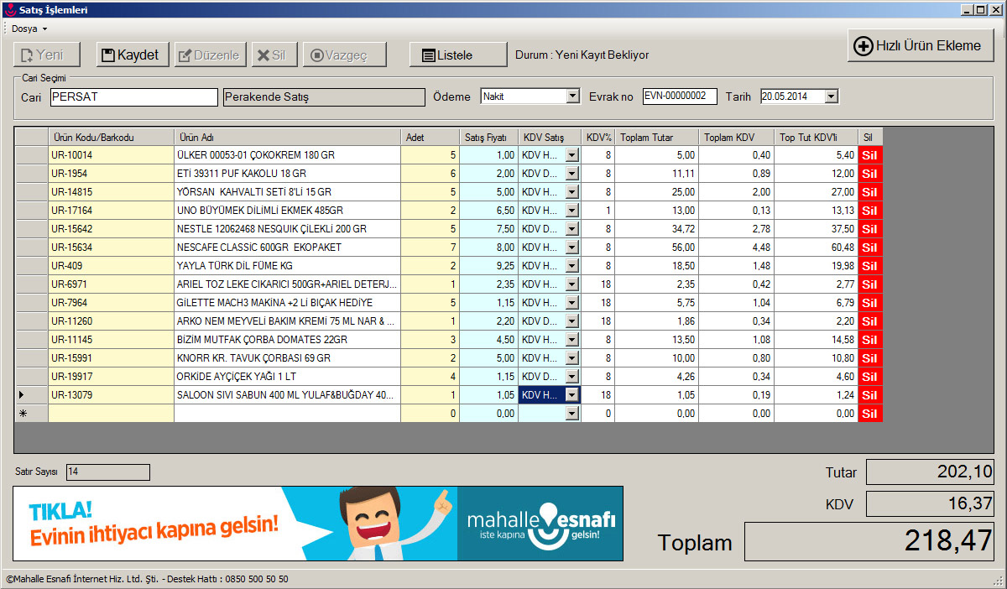Remove ARKO NEM bakım kremi row
The height and width of the screenshot is (589, 1007).
pos(870,321)
